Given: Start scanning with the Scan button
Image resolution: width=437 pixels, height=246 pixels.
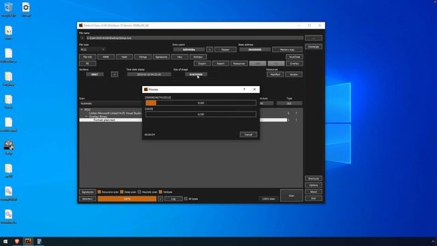Looking at the screenshot, I should click(292, 195).
